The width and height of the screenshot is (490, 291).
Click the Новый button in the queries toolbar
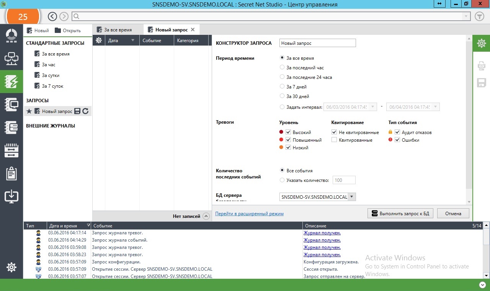(x=38, y=30)
